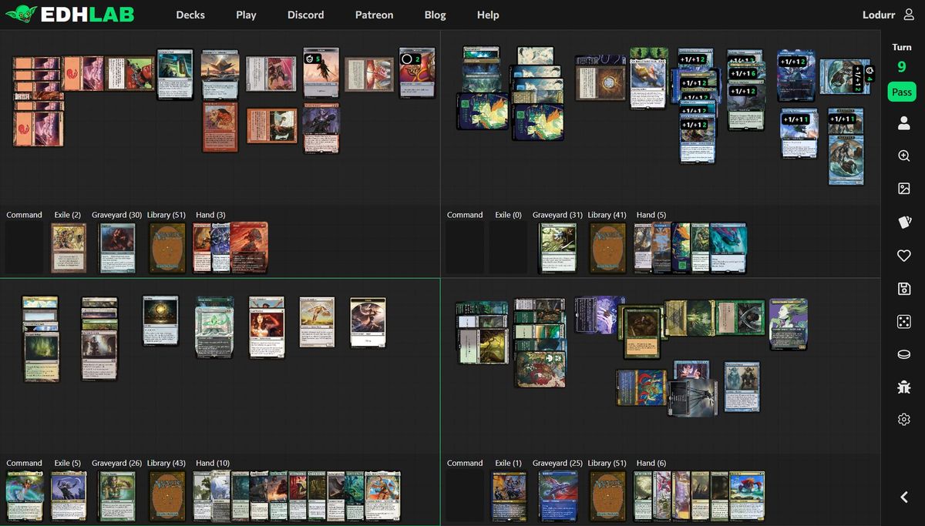Click the 'Exile (0)' label

509,215
